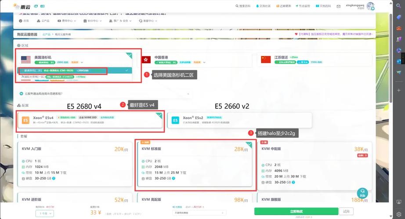
Task: Select the KVM 旗舰版 188¥ plan
Action: (x=315, y=198)
